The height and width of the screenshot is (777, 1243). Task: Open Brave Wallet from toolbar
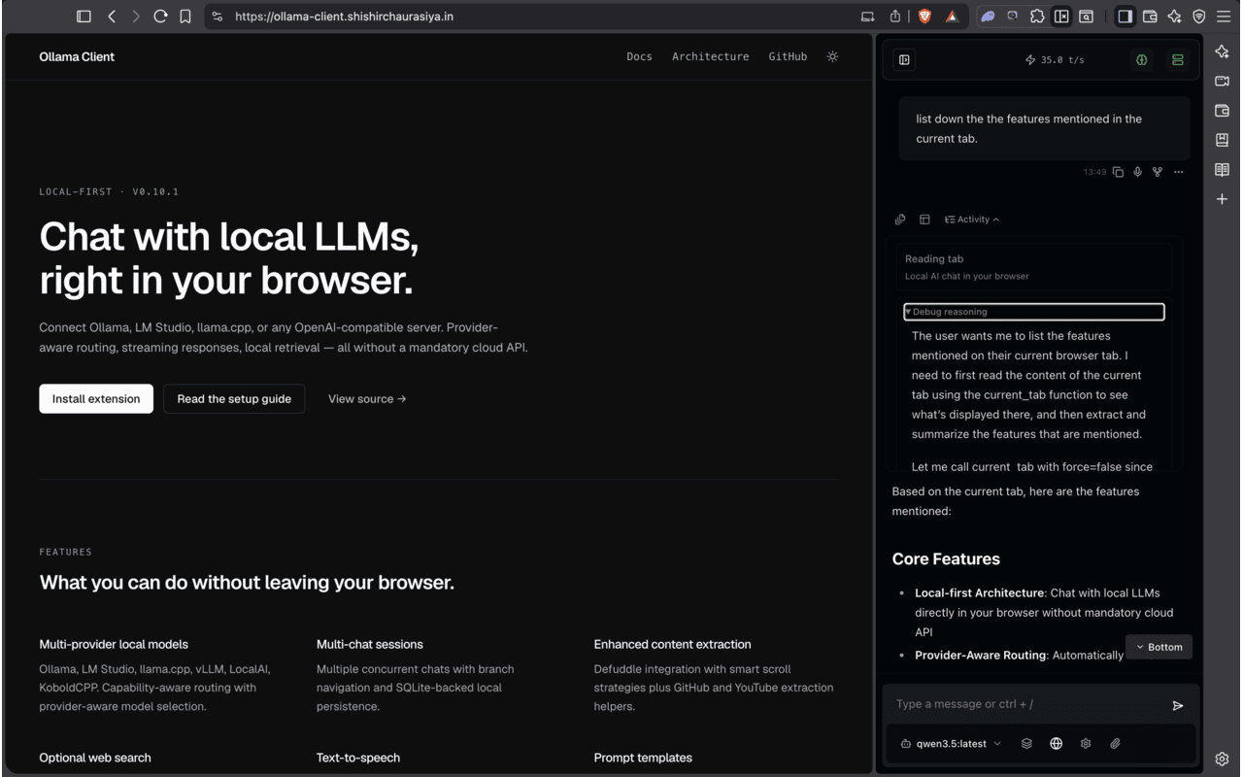click(x=1150, y=17)
